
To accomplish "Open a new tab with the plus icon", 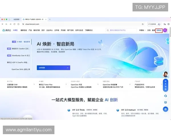I will (50, 19).
